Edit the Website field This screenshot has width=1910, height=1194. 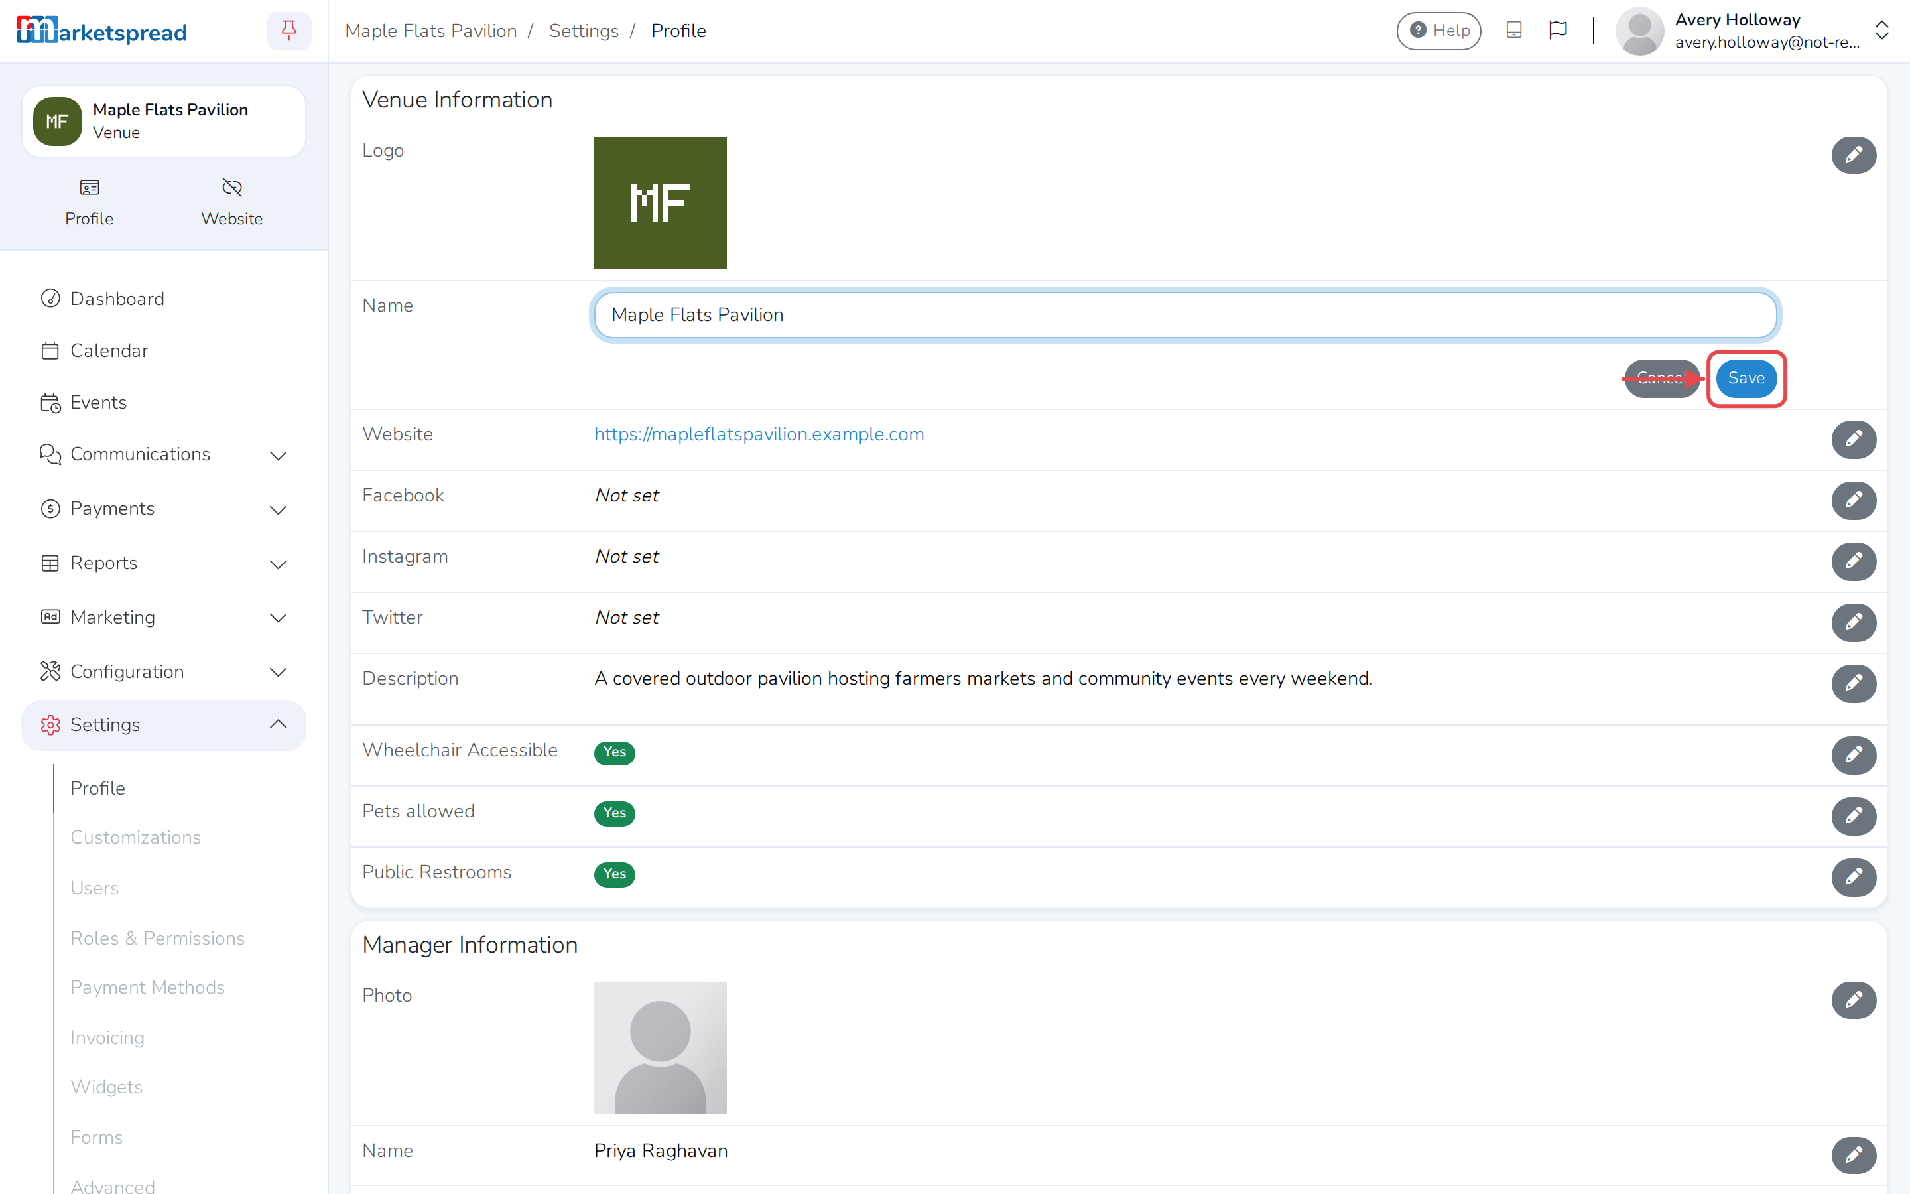(x=1853, y=439)
